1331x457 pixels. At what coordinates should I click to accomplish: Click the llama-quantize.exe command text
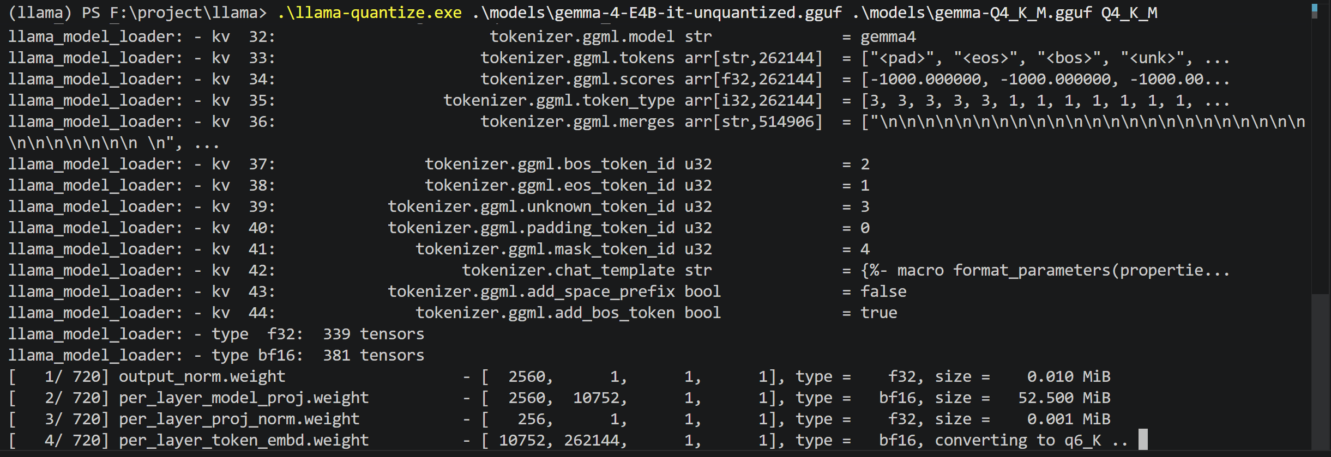[370, 13]
